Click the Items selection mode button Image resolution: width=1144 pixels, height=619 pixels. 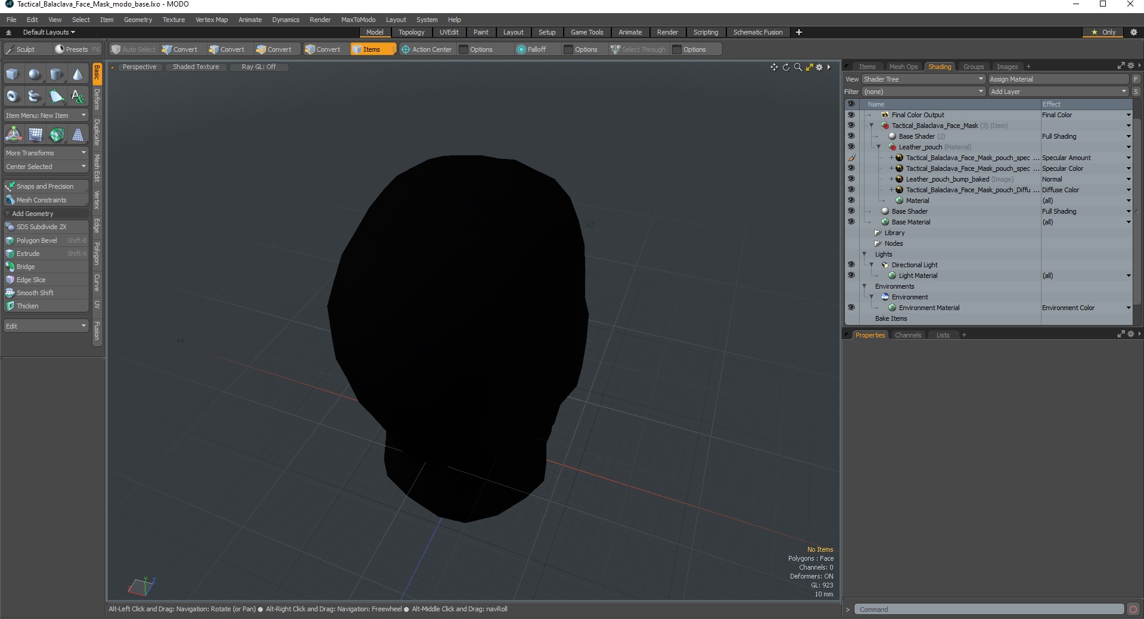click(373, 49)
